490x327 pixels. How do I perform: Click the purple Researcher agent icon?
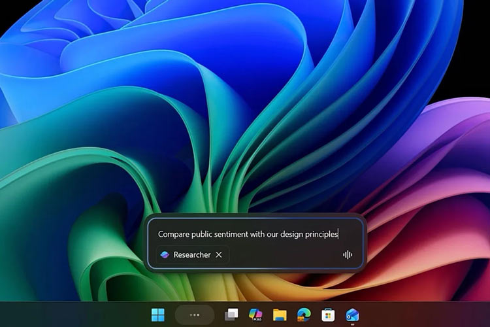point(165,255)
